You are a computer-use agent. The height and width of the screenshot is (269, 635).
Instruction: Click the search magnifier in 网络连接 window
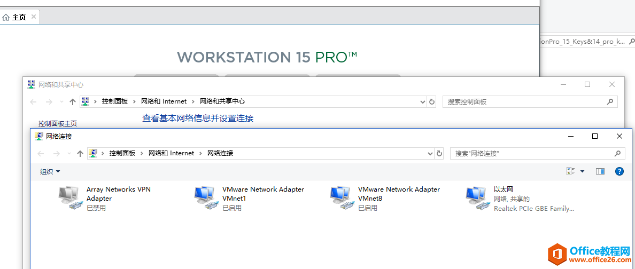pos(617,153)
